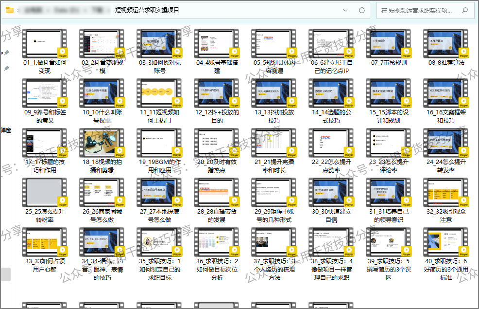Click the search magnifier icon
The image size is (479, 309).
[464, 10]
